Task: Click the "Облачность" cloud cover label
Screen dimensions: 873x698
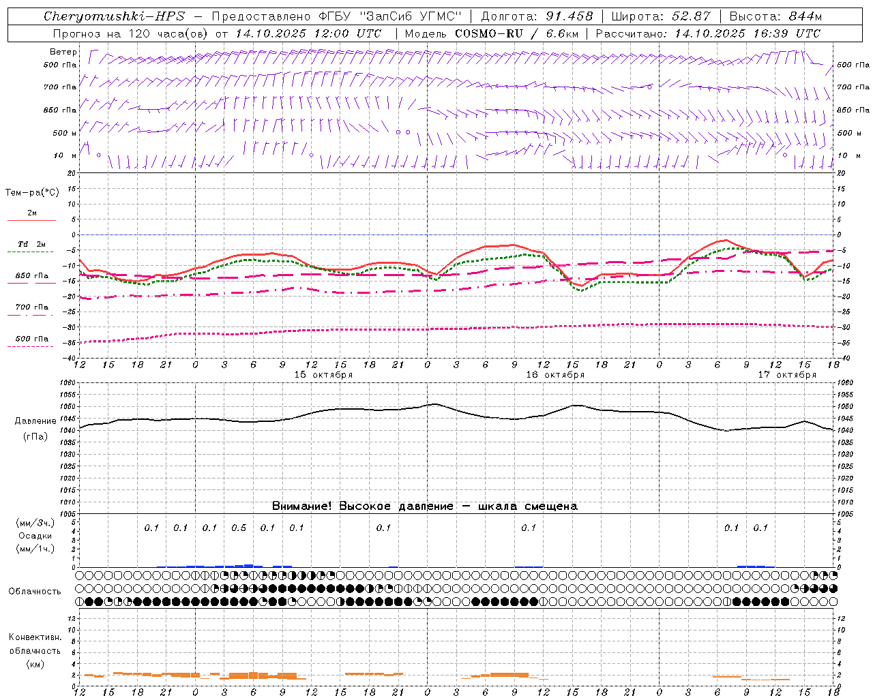Action: coord(35,592)
